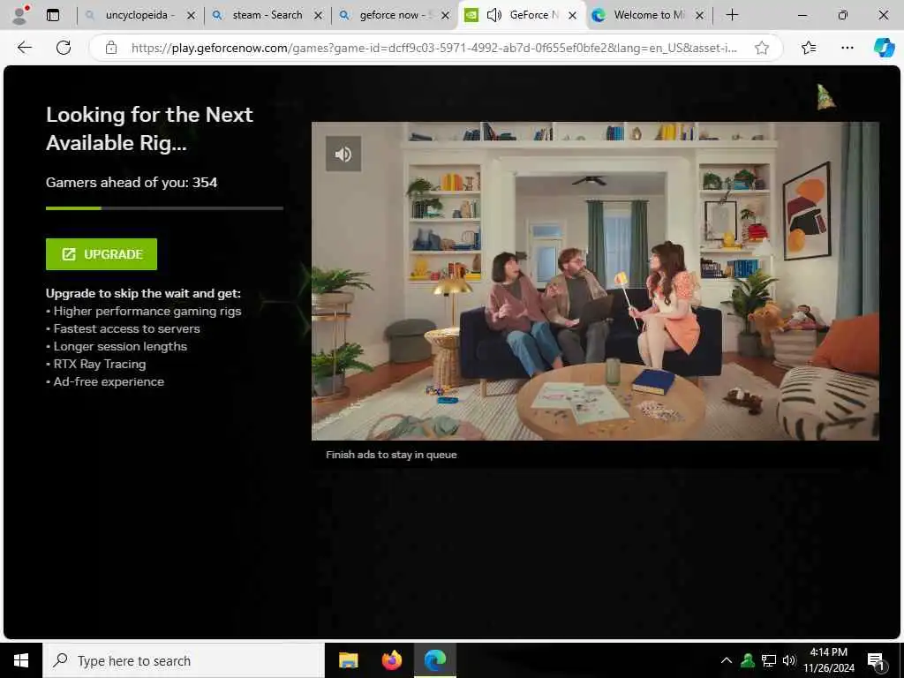904x678 pixels.
Task: Click the GeForce NOW tab audio icon
Action: (494, 15)
